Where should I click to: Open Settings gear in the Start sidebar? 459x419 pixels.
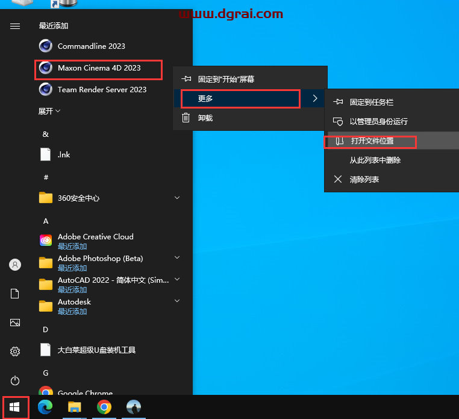tap(15, 351)
